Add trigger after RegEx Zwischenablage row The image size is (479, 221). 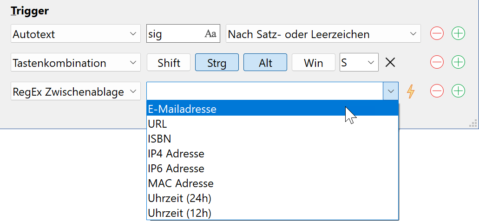(x=458, y=91)
